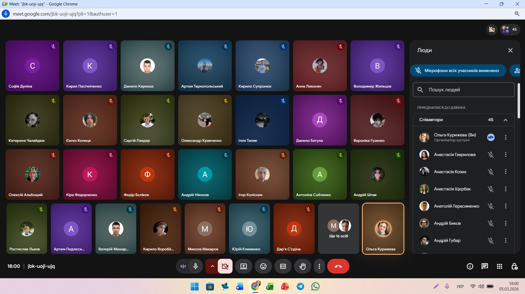The image size is (525, 294).
Task: Click the leave call button
Action: click(338, 266)
